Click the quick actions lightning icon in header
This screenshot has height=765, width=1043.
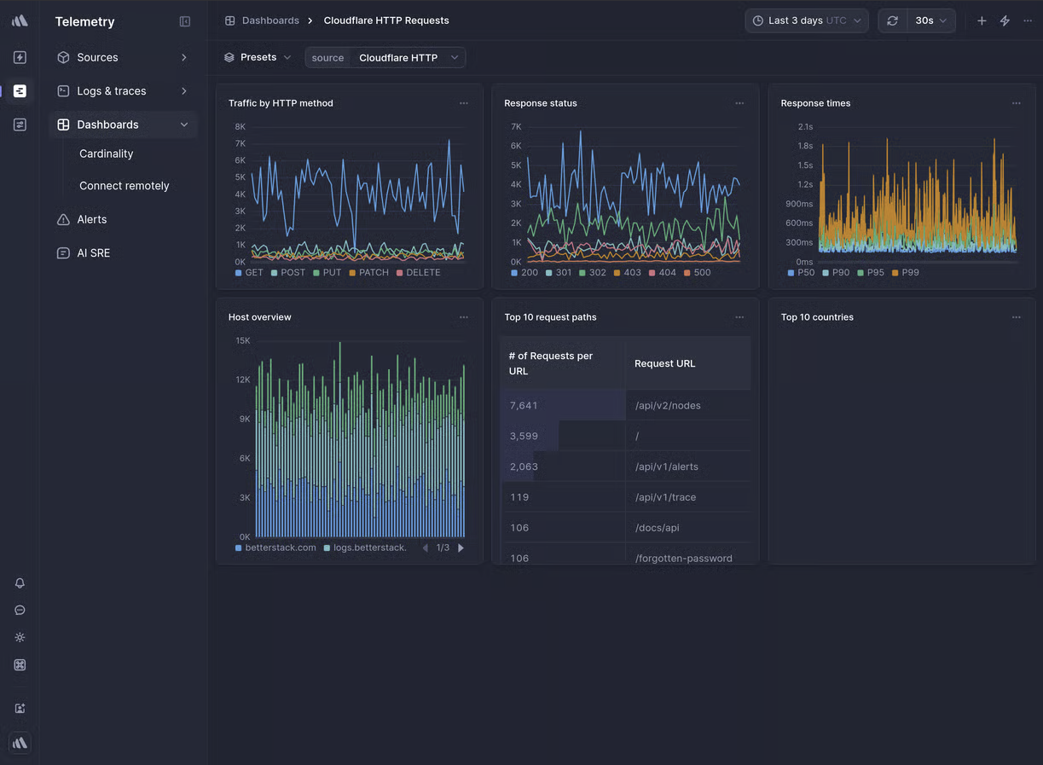pyautogui.click(x=1004, y=20)
